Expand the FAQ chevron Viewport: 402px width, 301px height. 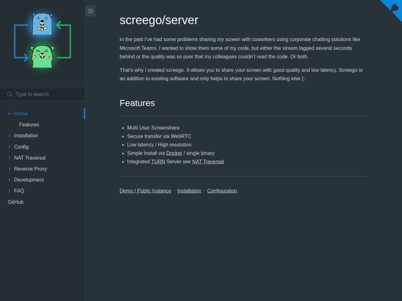click(x=9, y=191)
